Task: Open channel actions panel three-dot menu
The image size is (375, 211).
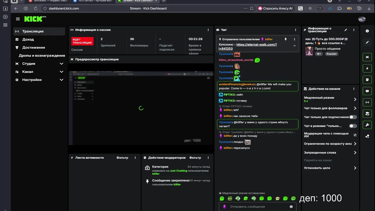Action: 354,89
